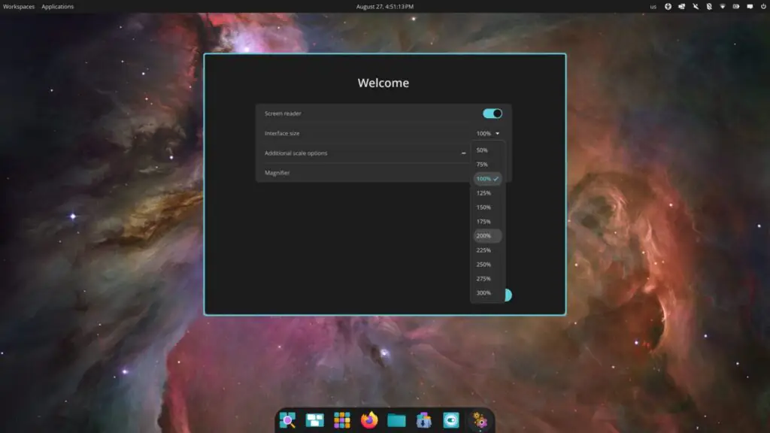Open the launcher search magnifier icon
The image size is (770, 433).
[287, 420]
